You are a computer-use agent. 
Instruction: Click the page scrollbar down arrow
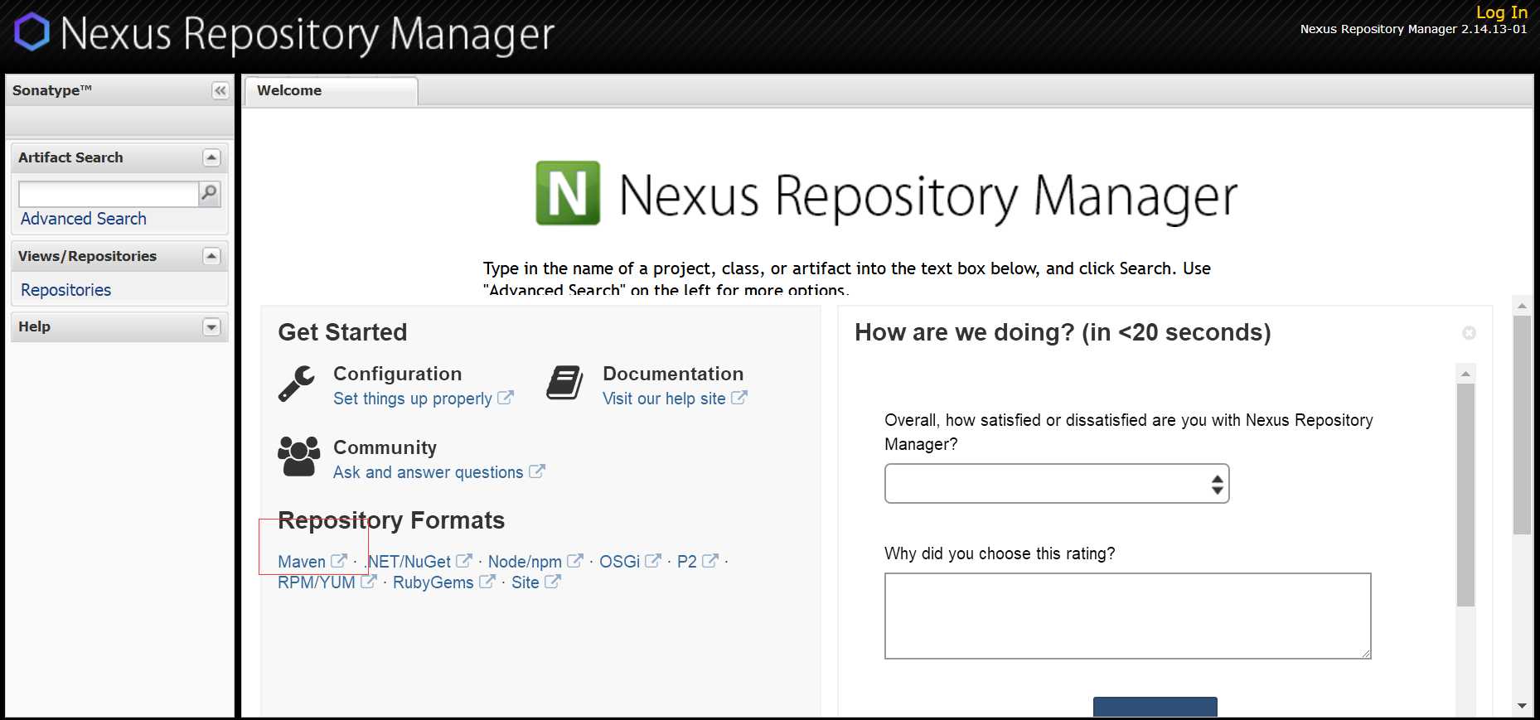(x=1522, y=706)
